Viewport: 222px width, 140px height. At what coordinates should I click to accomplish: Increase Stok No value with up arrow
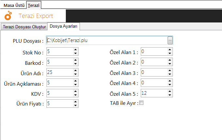click(75, 49)
